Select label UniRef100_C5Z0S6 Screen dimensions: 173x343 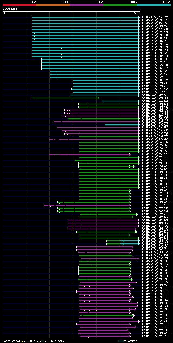(155, 98)
